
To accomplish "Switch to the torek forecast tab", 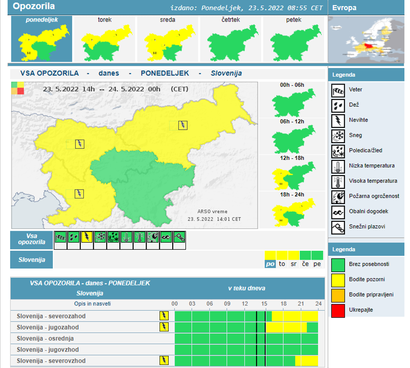I will (x=104, y=38).
